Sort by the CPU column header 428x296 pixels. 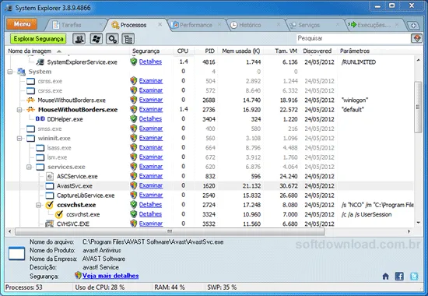183,51
